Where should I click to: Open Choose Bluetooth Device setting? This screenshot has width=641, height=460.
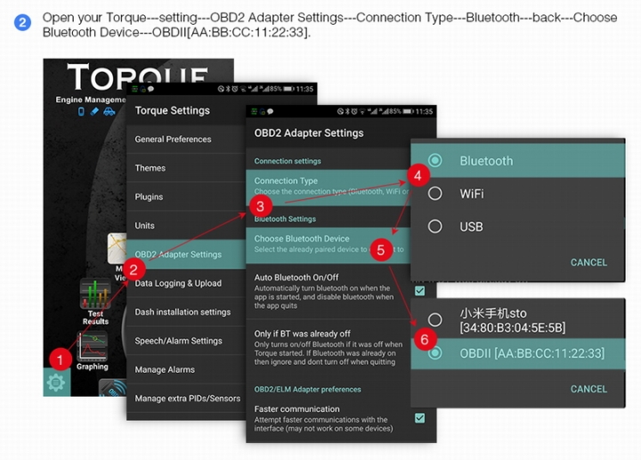tap(328, 245)
